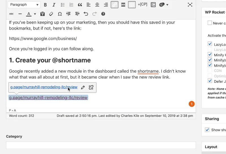This screenshot has height=154, width=226.
Task: Click the Category input field
Action: coord(101,145)
